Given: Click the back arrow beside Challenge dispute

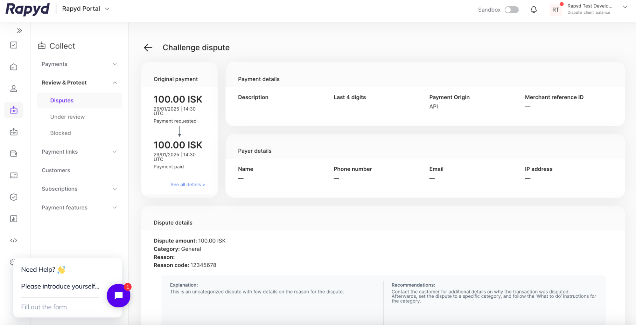Looking at the screenshot, I should point(148,48).
